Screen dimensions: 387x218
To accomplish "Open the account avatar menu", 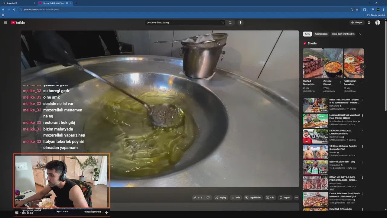I will [x=378, y=22].
